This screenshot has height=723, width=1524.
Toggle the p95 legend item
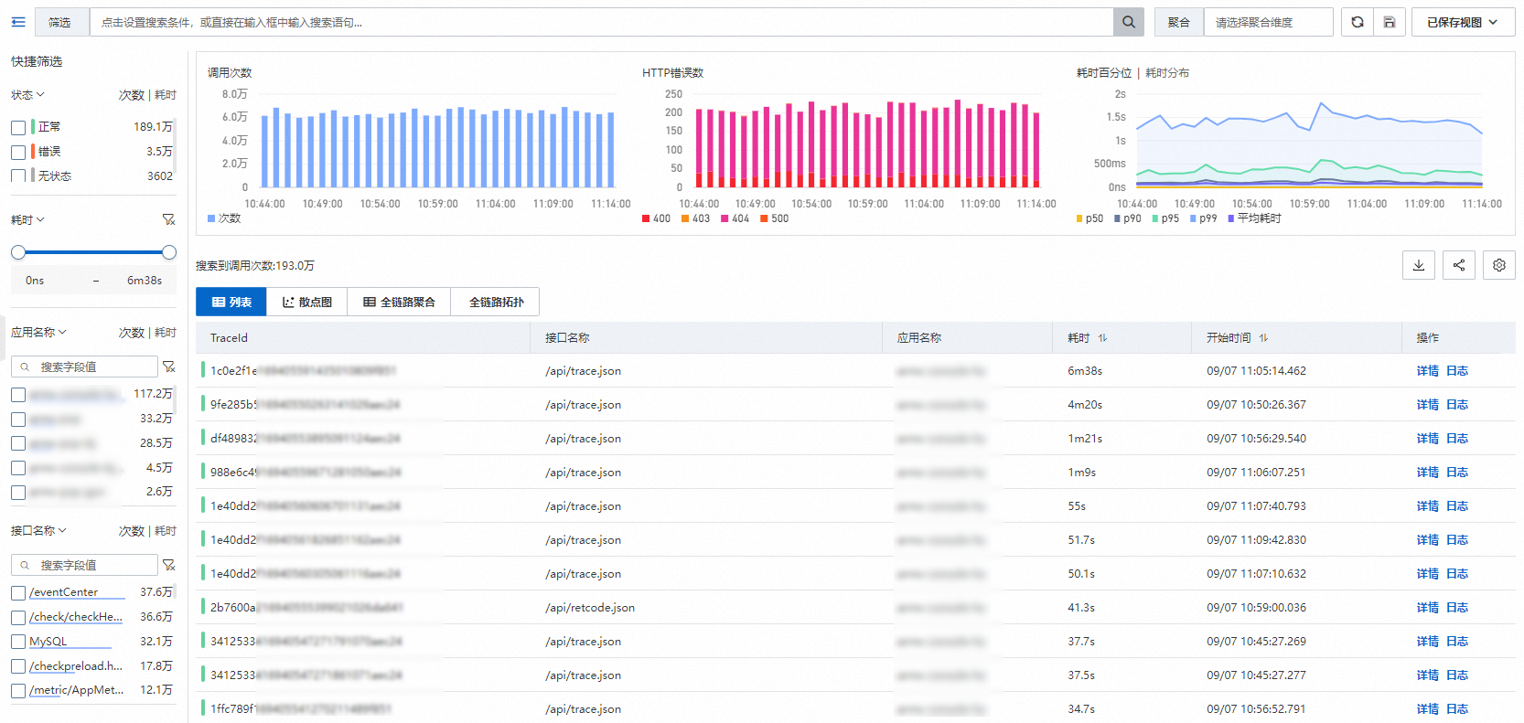(x=1165, y=218)
